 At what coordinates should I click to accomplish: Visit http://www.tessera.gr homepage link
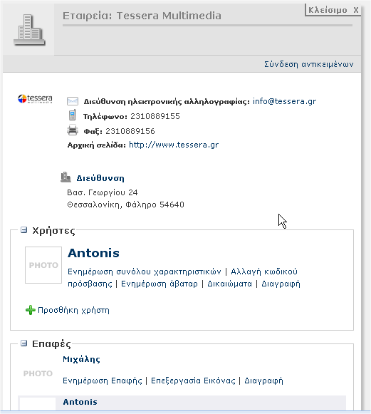pos(174,145)
